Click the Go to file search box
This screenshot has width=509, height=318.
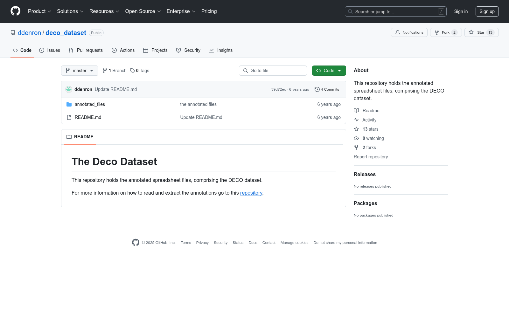coord(273,71)
